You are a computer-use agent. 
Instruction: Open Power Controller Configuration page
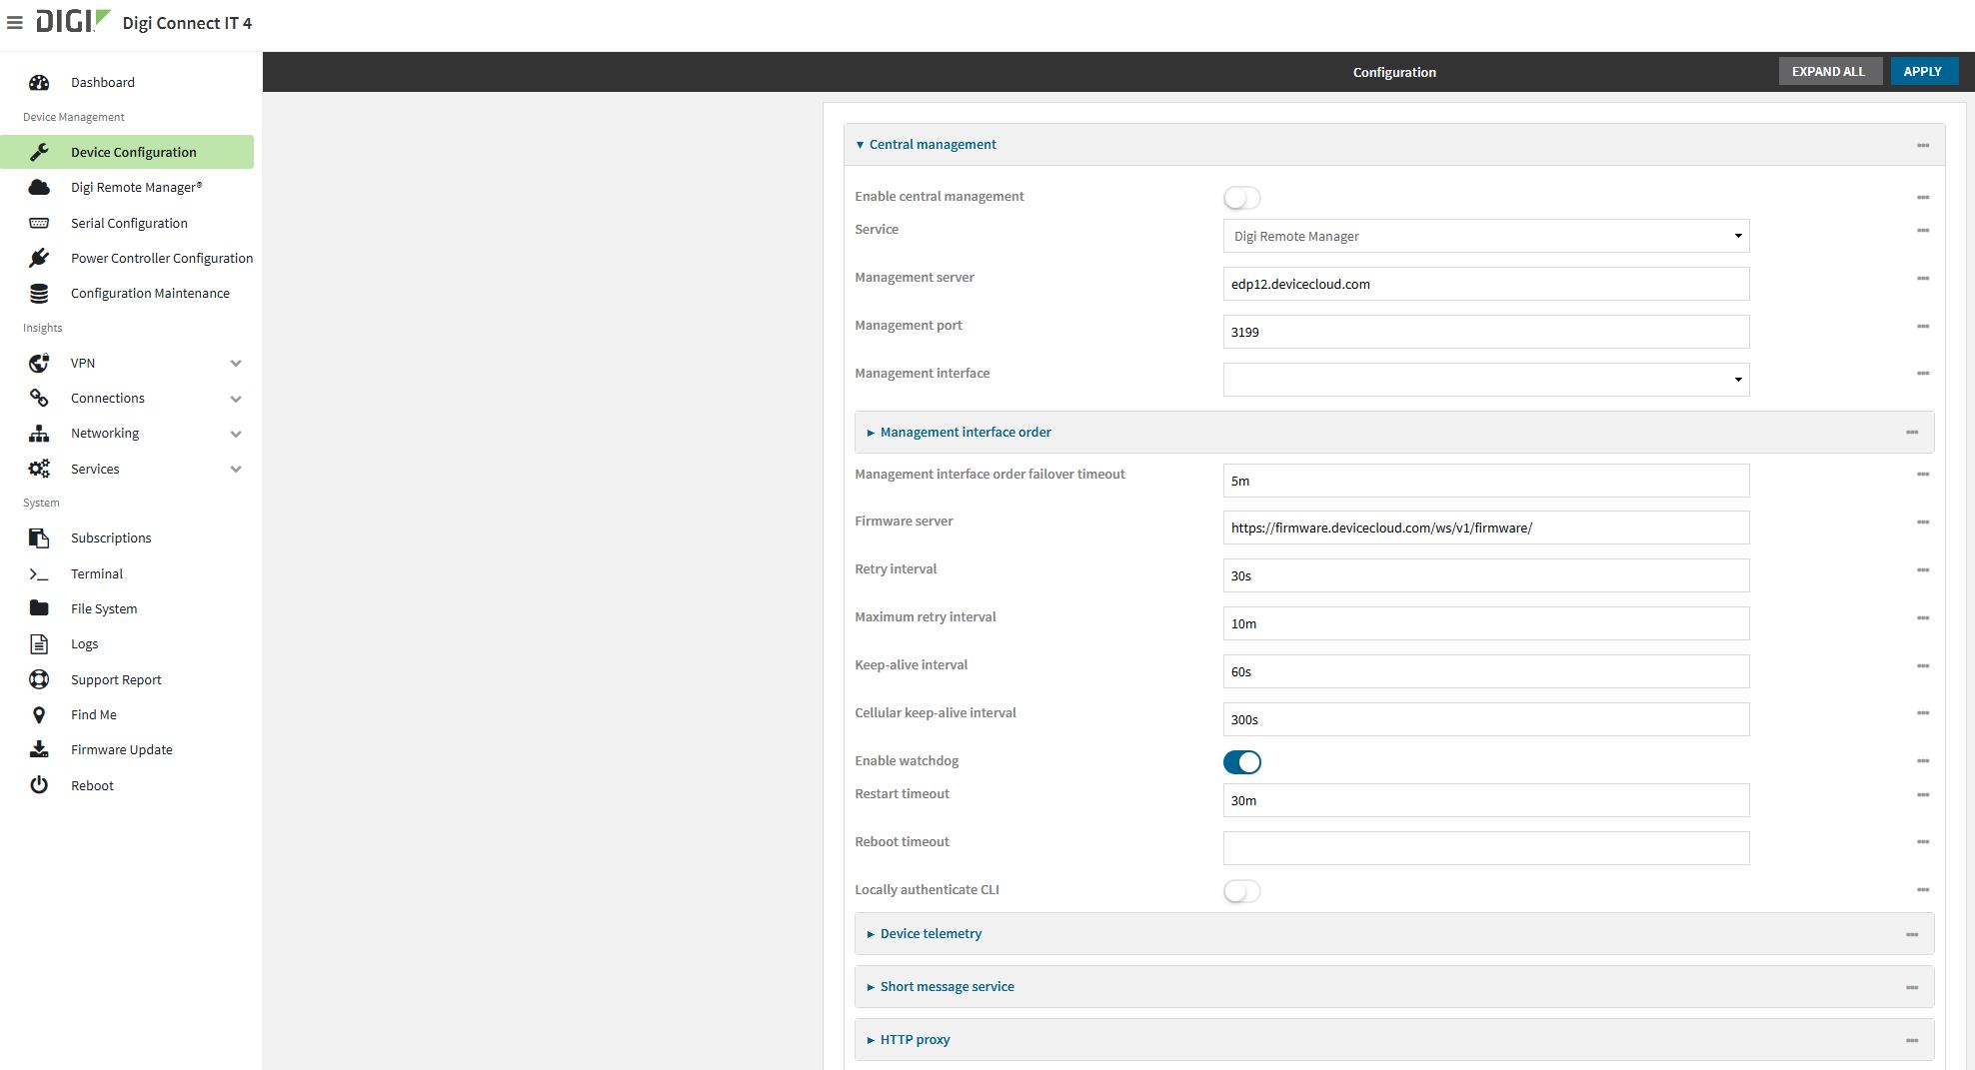point(162,258)
